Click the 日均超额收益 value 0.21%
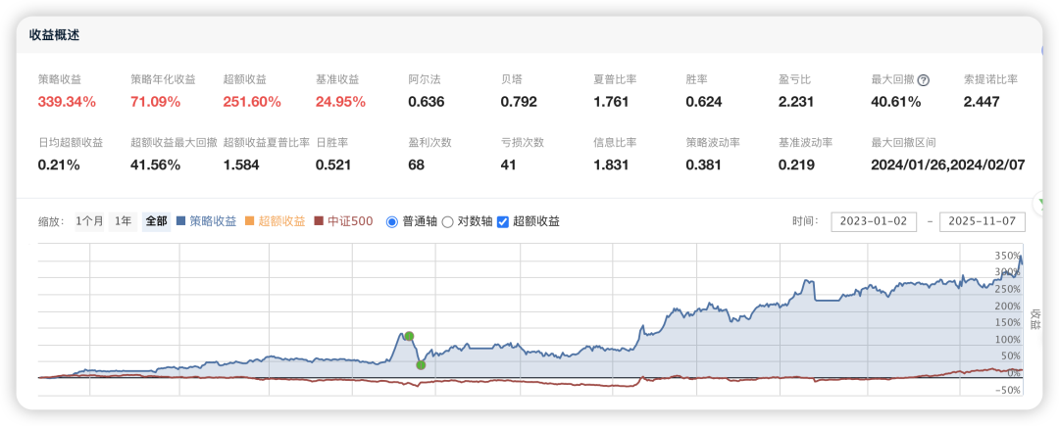 59,166
